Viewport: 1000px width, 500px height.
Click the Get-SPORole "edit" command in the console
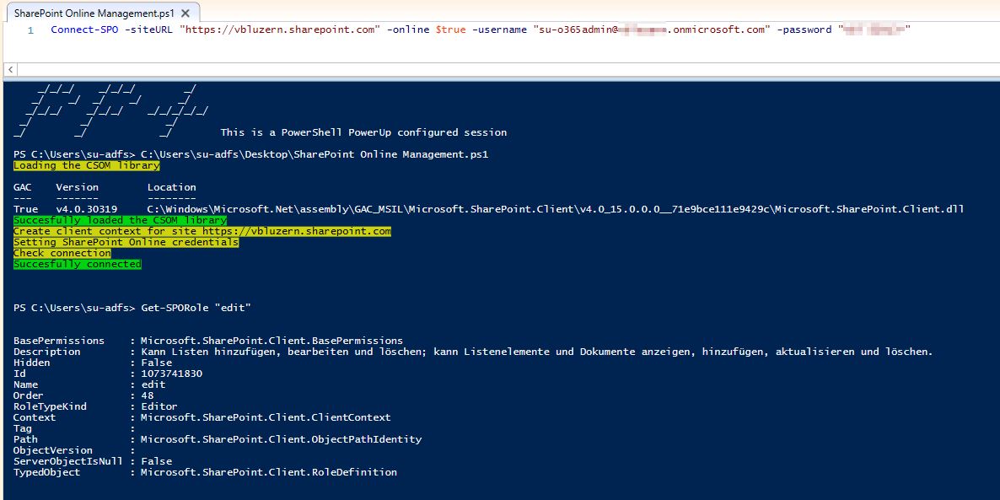point(196,308)
